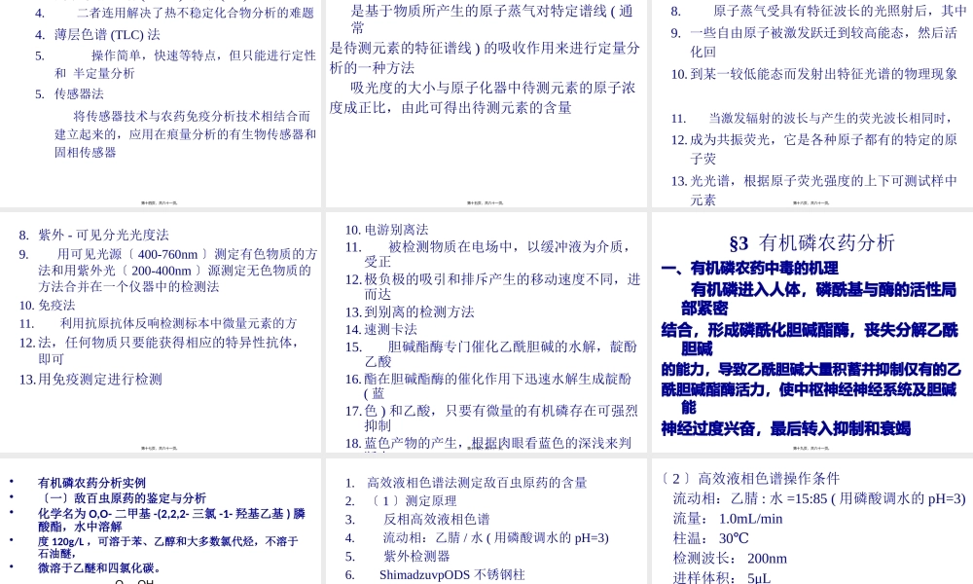The width and height of the screenshot is (973, 584).
Task: Click the text 传感器法 list item
Action: 77,93
